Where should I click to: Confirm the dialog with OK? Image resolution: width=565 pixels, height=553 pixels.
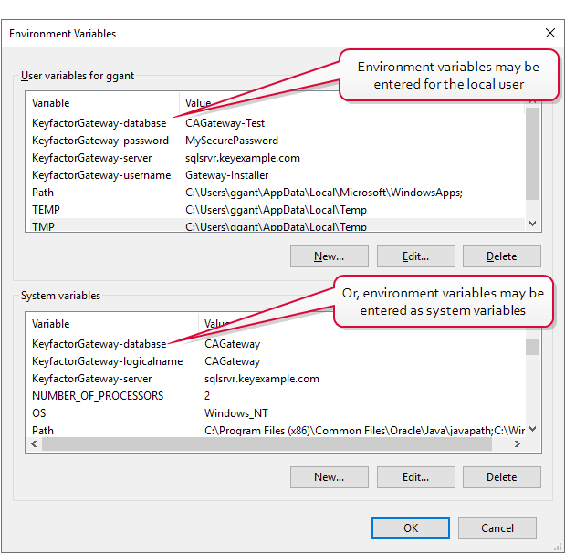[x=411, y=527]
